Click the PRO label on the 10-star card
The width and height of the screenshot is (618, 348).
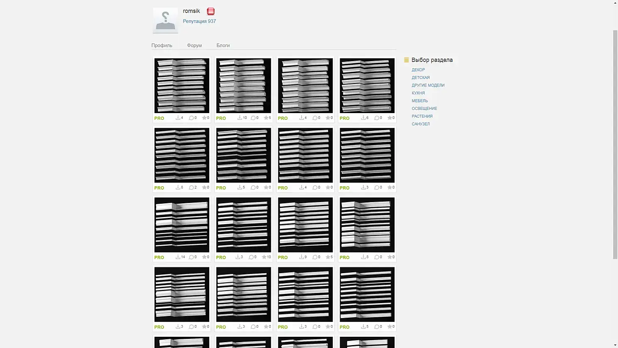221,258
